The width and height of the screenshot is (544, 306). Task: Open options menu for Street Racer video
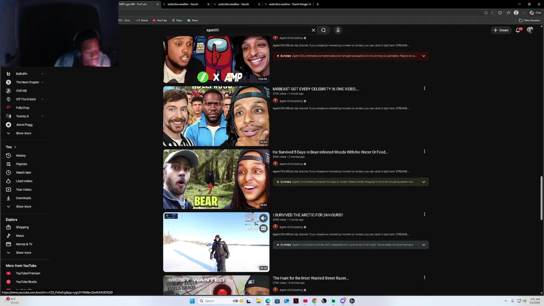point(424,277)
